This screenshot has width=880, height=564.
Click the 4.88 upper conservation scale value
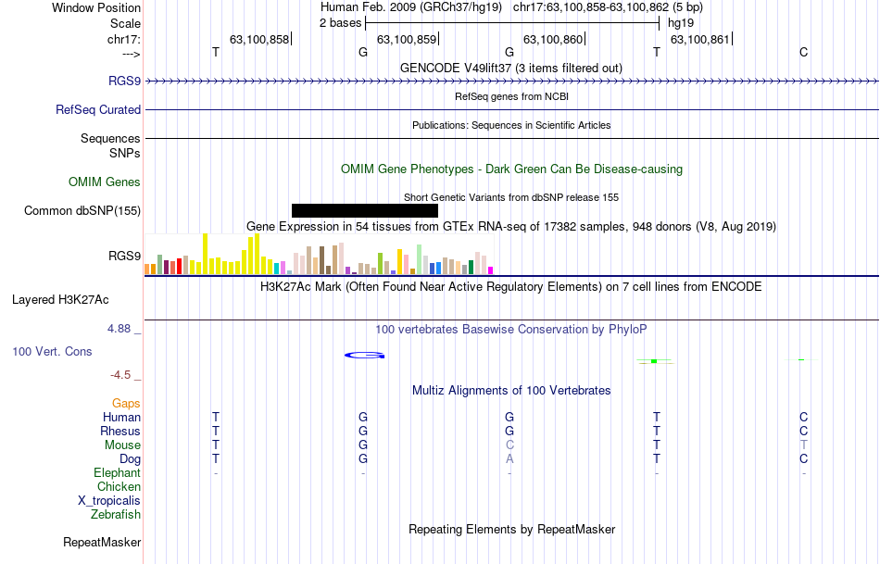(119, 328)
